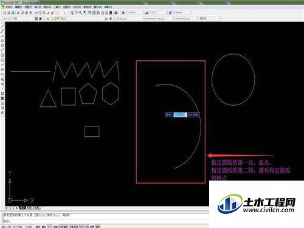Click the Pan realtime icon
This screenshot has width=304, height=228.
pyautogui.click(x=72, y=13)
